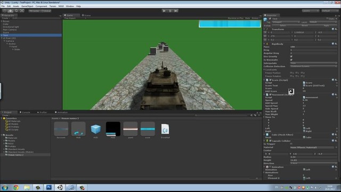Switch to the Animation tab
341x192 pixels.
(61, 113)
